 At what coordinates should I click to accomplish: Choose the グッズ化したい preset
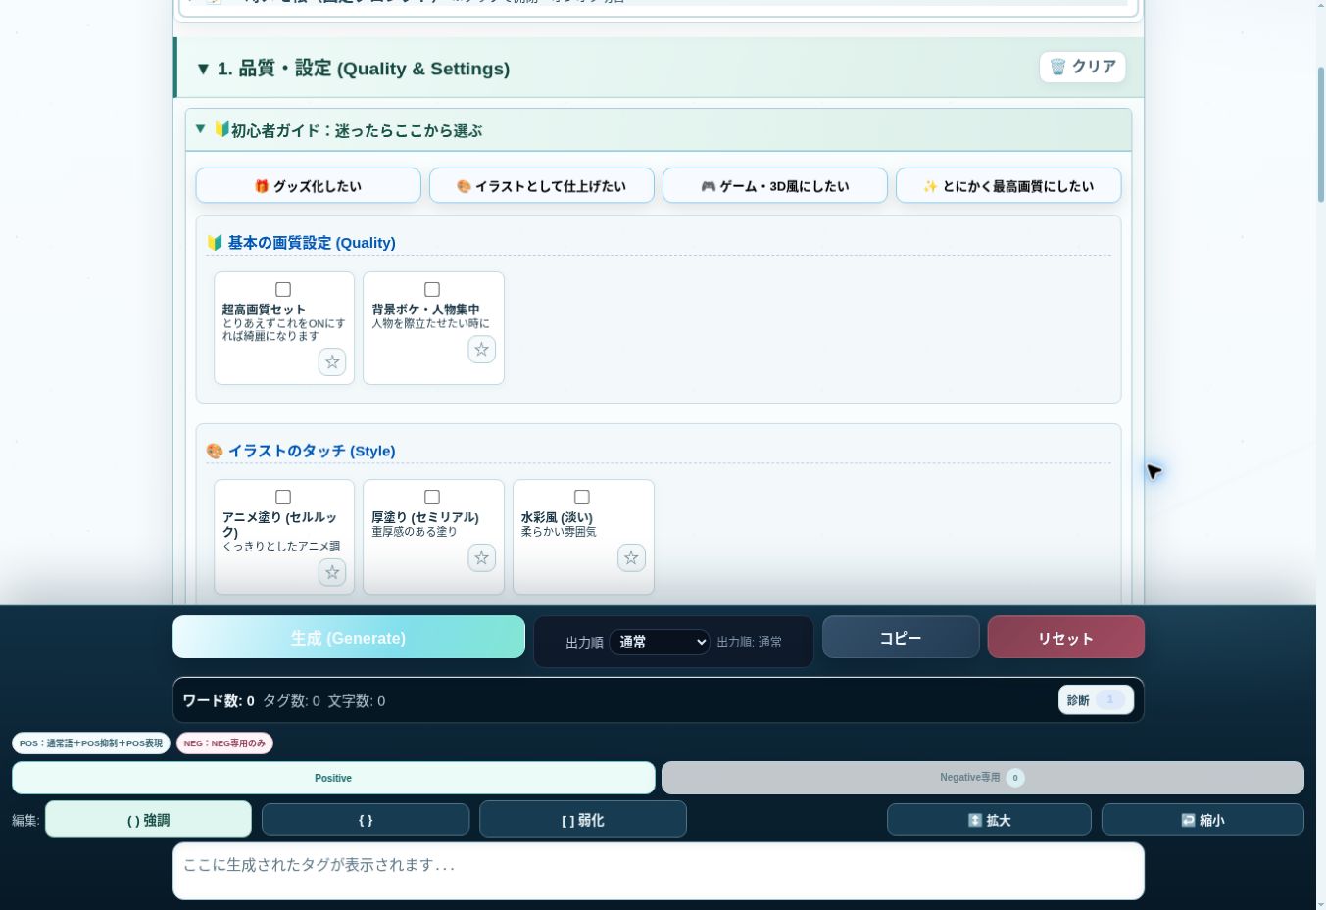coord(309,185)
